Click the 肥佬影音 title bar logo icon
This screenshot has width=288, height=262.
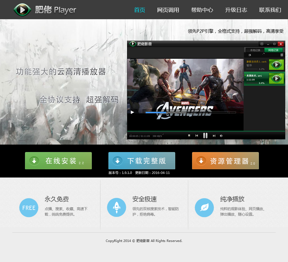[132, 44]
